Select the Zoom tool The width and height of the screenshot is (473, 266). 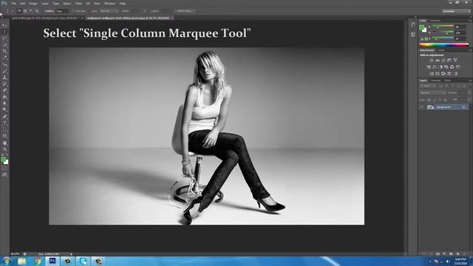point(4,149)
